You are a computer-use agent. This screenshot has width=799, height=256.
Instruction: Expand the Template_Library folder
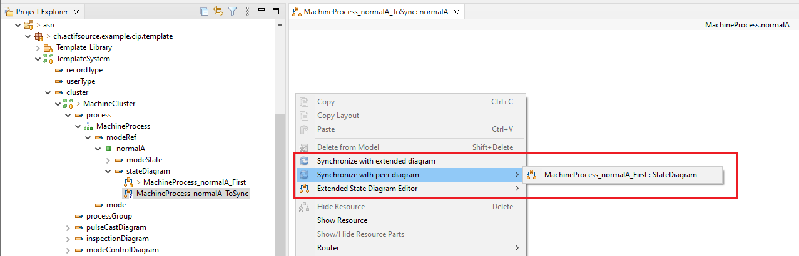click(37, 47)
